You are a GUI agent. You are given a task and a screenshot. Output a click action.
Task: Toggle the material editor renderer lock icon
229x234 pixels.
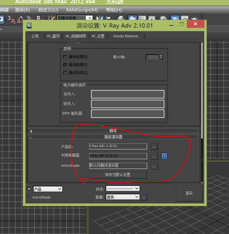coord(164,156)
